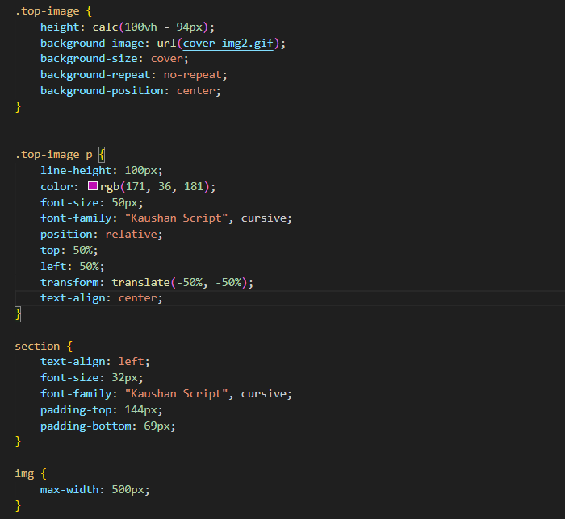Click the text-align left value in section
The height and width of the screenshot is (519, 565).
click(134, 362)
